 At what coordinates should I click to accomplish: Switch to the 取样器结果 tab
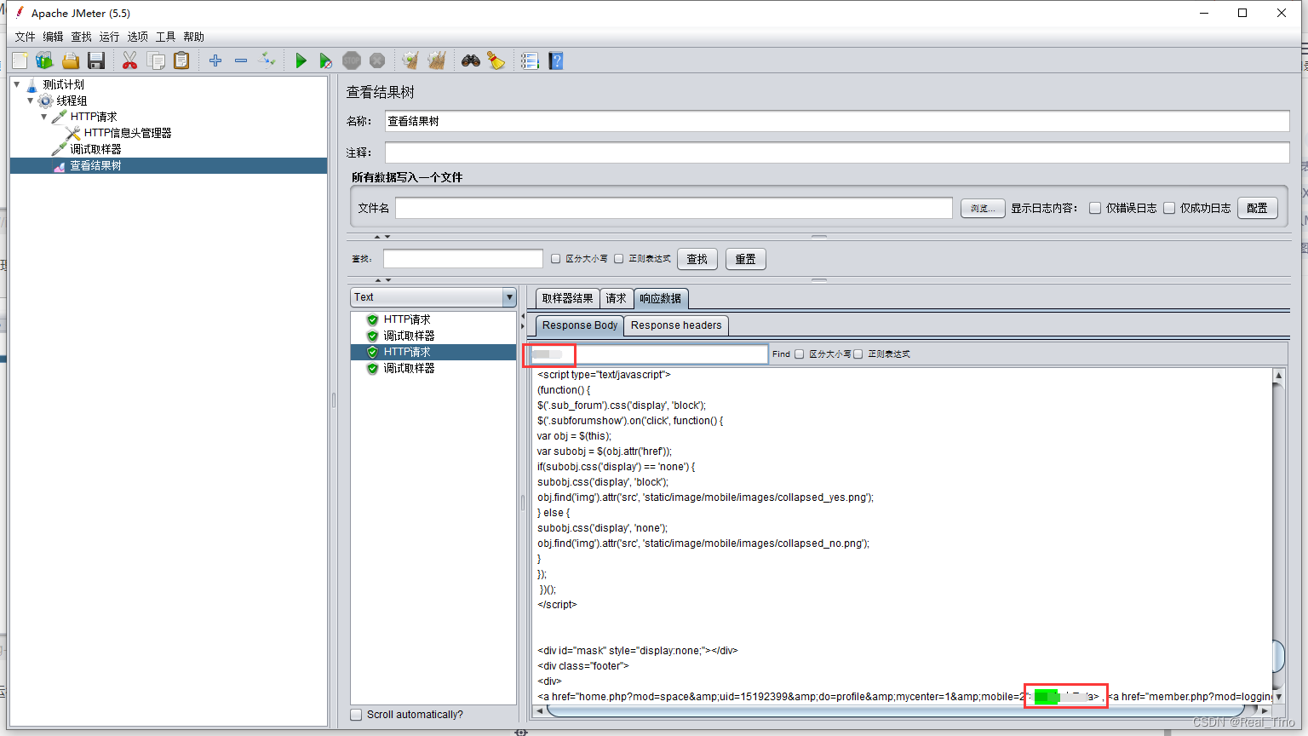(567, 298)
